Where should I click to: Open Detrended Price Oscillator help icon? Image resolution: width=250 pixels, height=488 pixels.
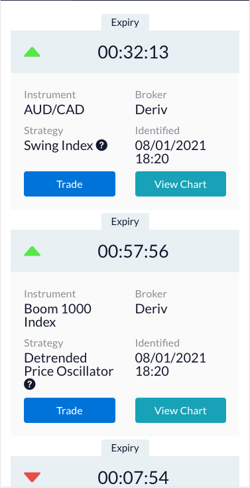[x=30, y=384]
